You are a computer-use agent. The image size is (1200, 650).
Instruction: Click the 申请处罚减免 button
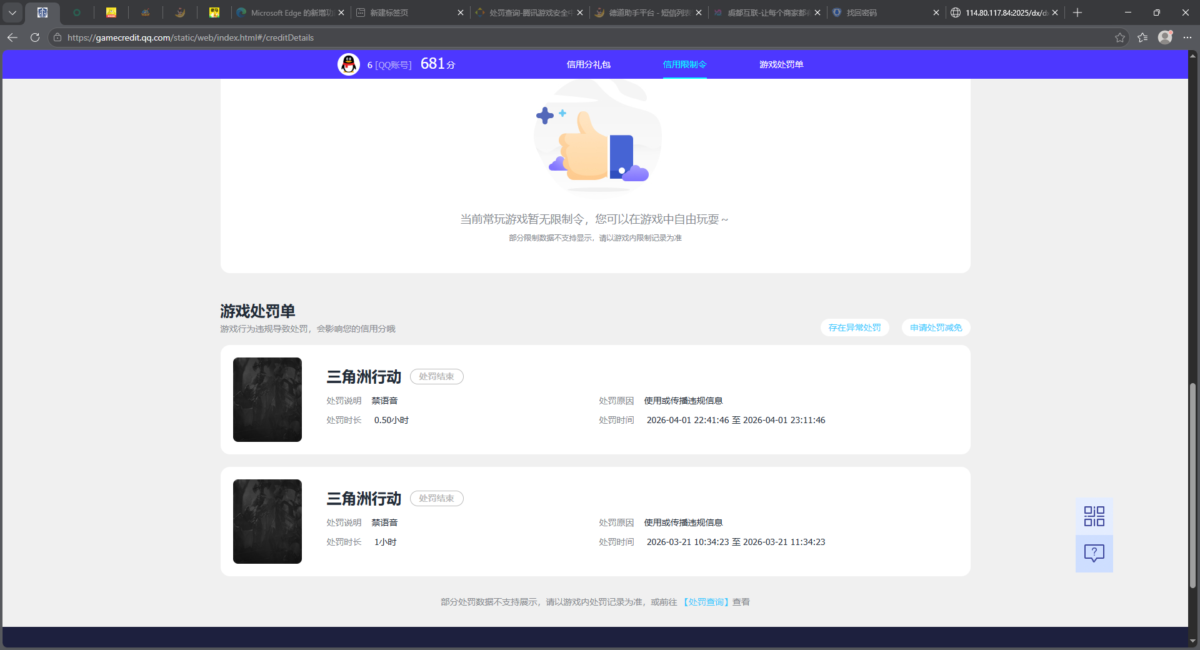point(936,327)
